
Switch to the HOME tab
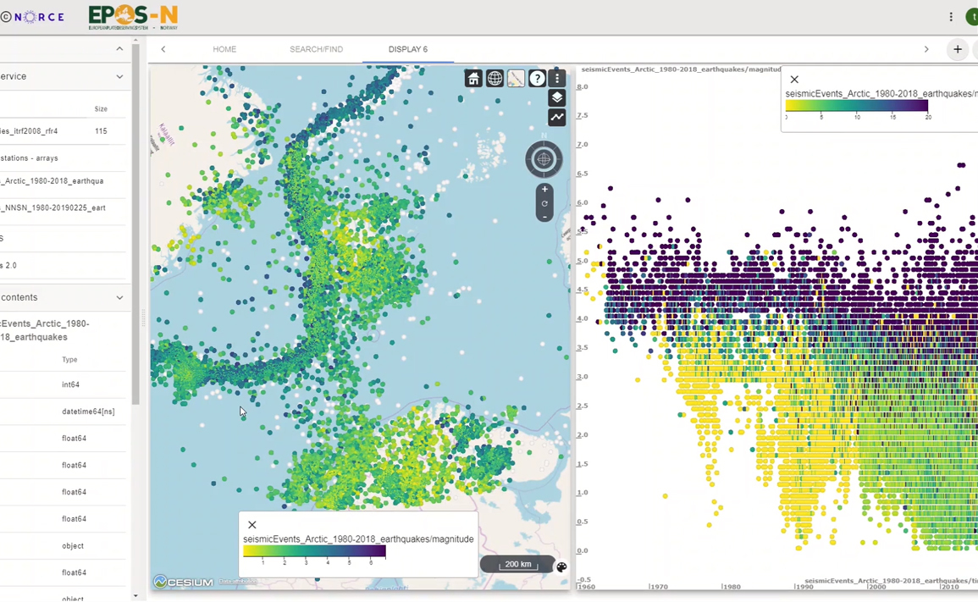coord(224,49)
